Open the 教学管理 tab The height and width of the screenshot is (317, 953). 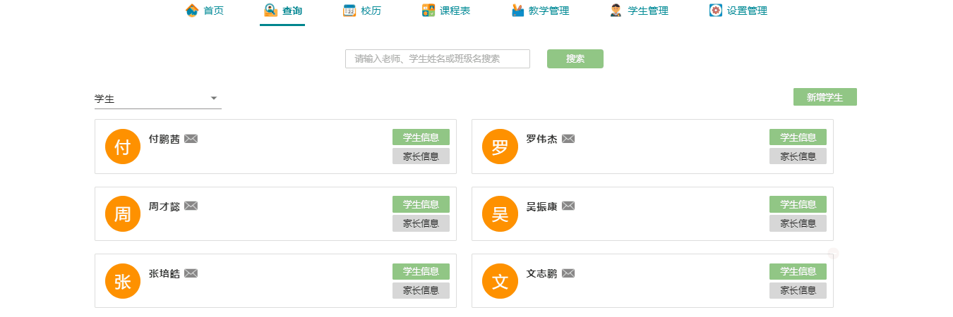541,11
